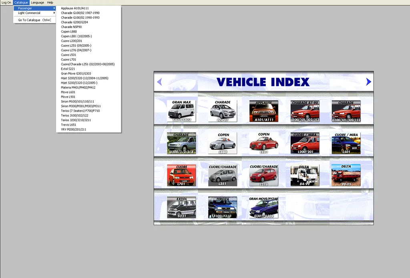Select Charade G100/02 1987-1990 menu entry
Viewport: 410px width, 278px height.
click(x=88, y=13)
